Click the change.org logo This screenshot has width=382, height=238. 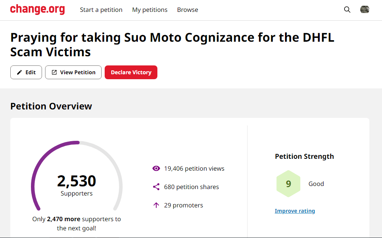[37, 10]
